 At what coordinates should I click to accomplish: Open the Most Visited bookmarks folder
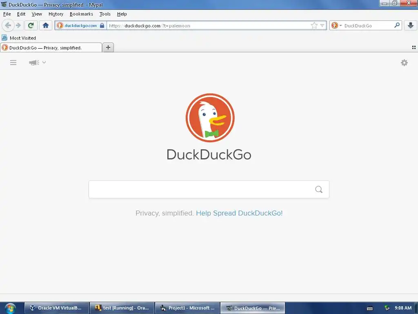coord(19,38)
